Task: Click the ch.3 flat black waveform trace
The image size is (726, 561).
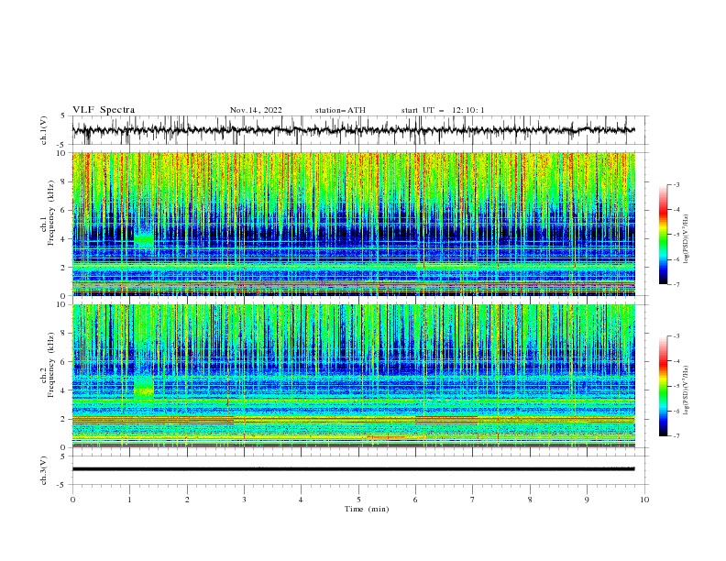Action: coord(353,469)
